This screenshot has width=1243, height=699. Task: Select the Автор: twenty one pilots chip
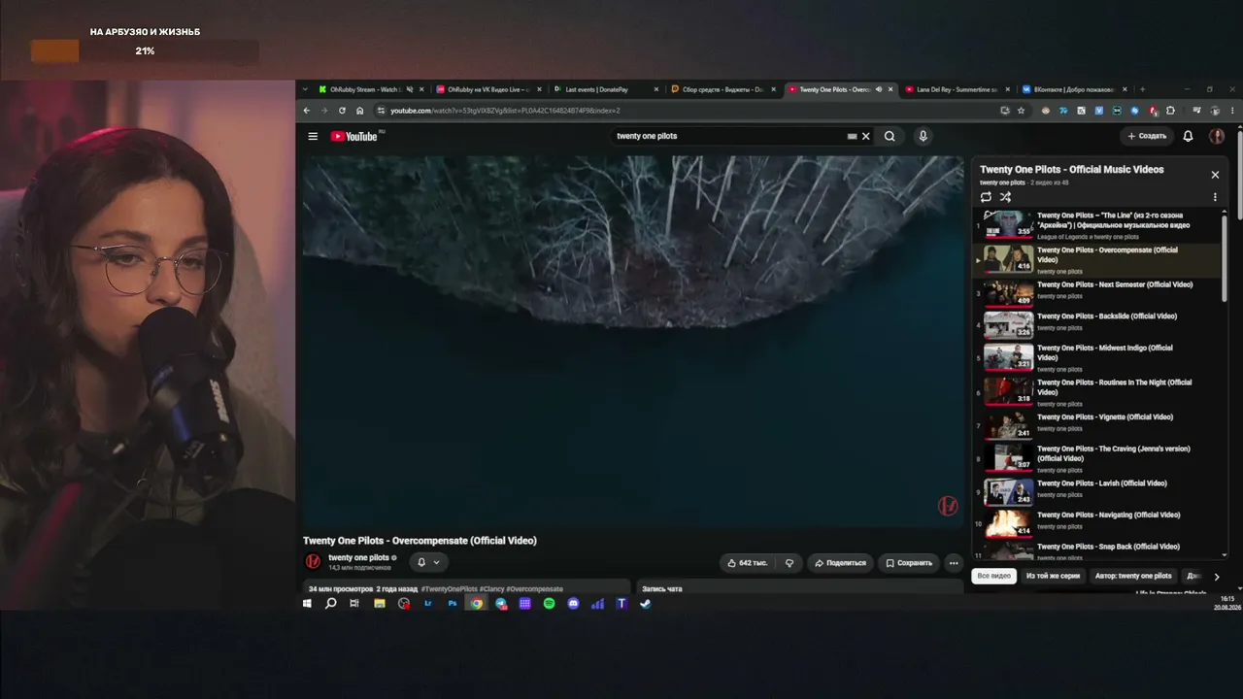click(1133, 576)
